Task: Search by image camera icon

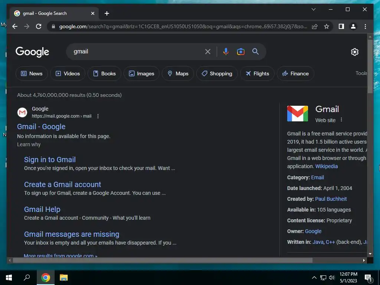Action: click(x=240, y=51)
